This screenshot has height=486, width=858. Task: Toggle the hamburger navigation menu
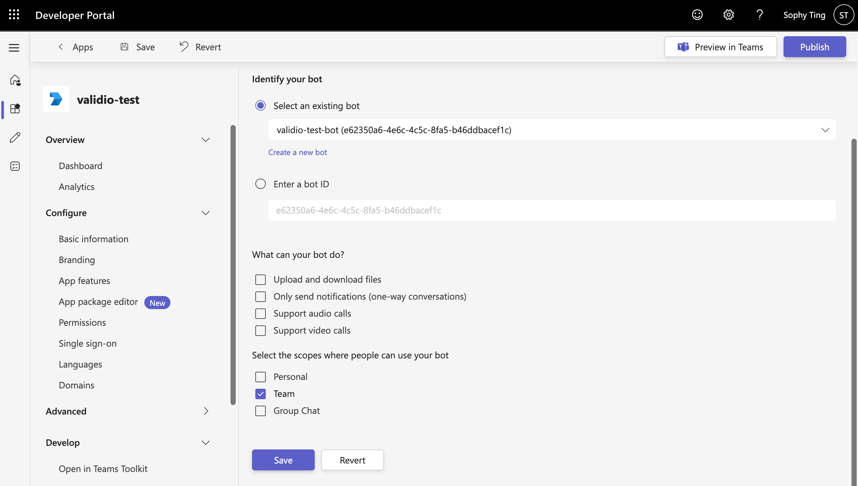tap(14, 48)
